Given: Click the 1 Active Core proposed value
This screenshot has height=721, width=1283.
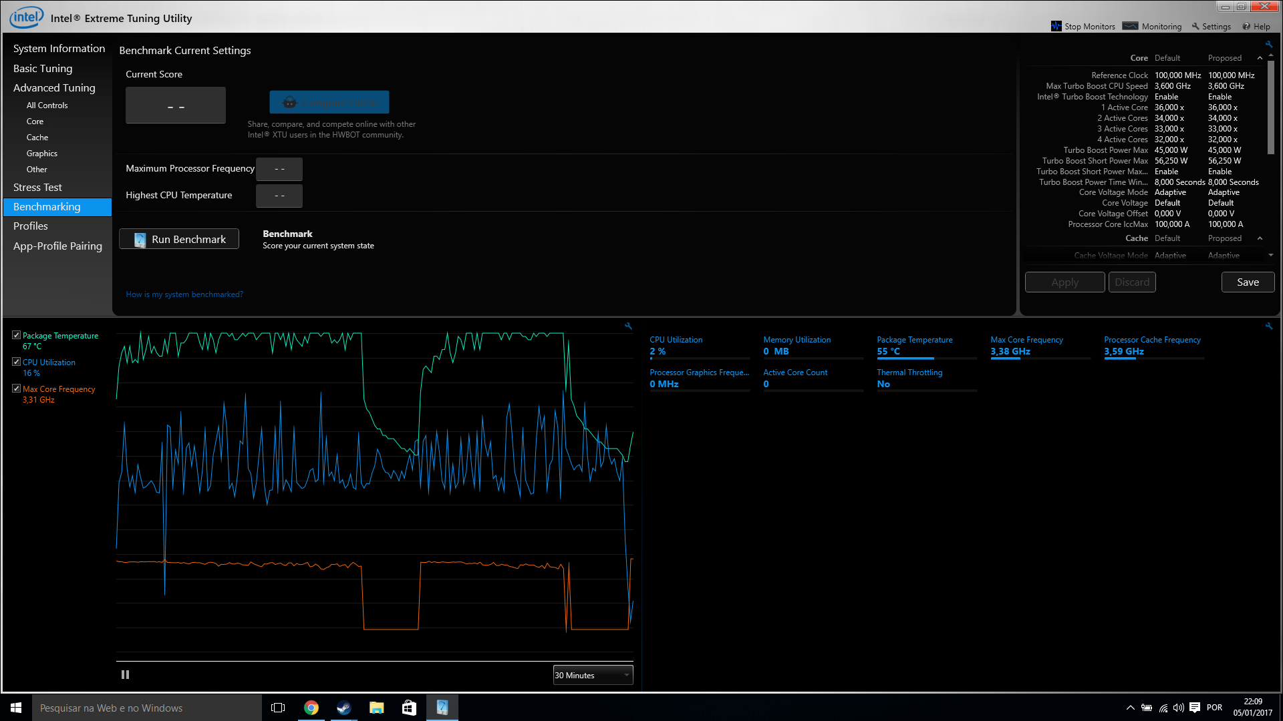Looking at the screenshot, I should point(1222,107).
